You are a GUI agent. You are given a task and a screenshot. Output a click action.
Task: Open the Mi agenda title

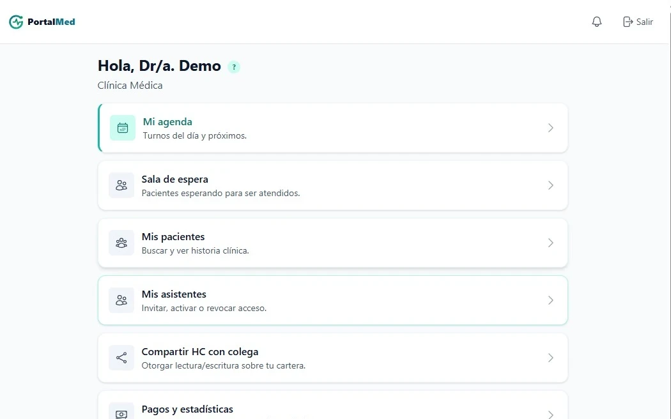[x=167, y=122]
